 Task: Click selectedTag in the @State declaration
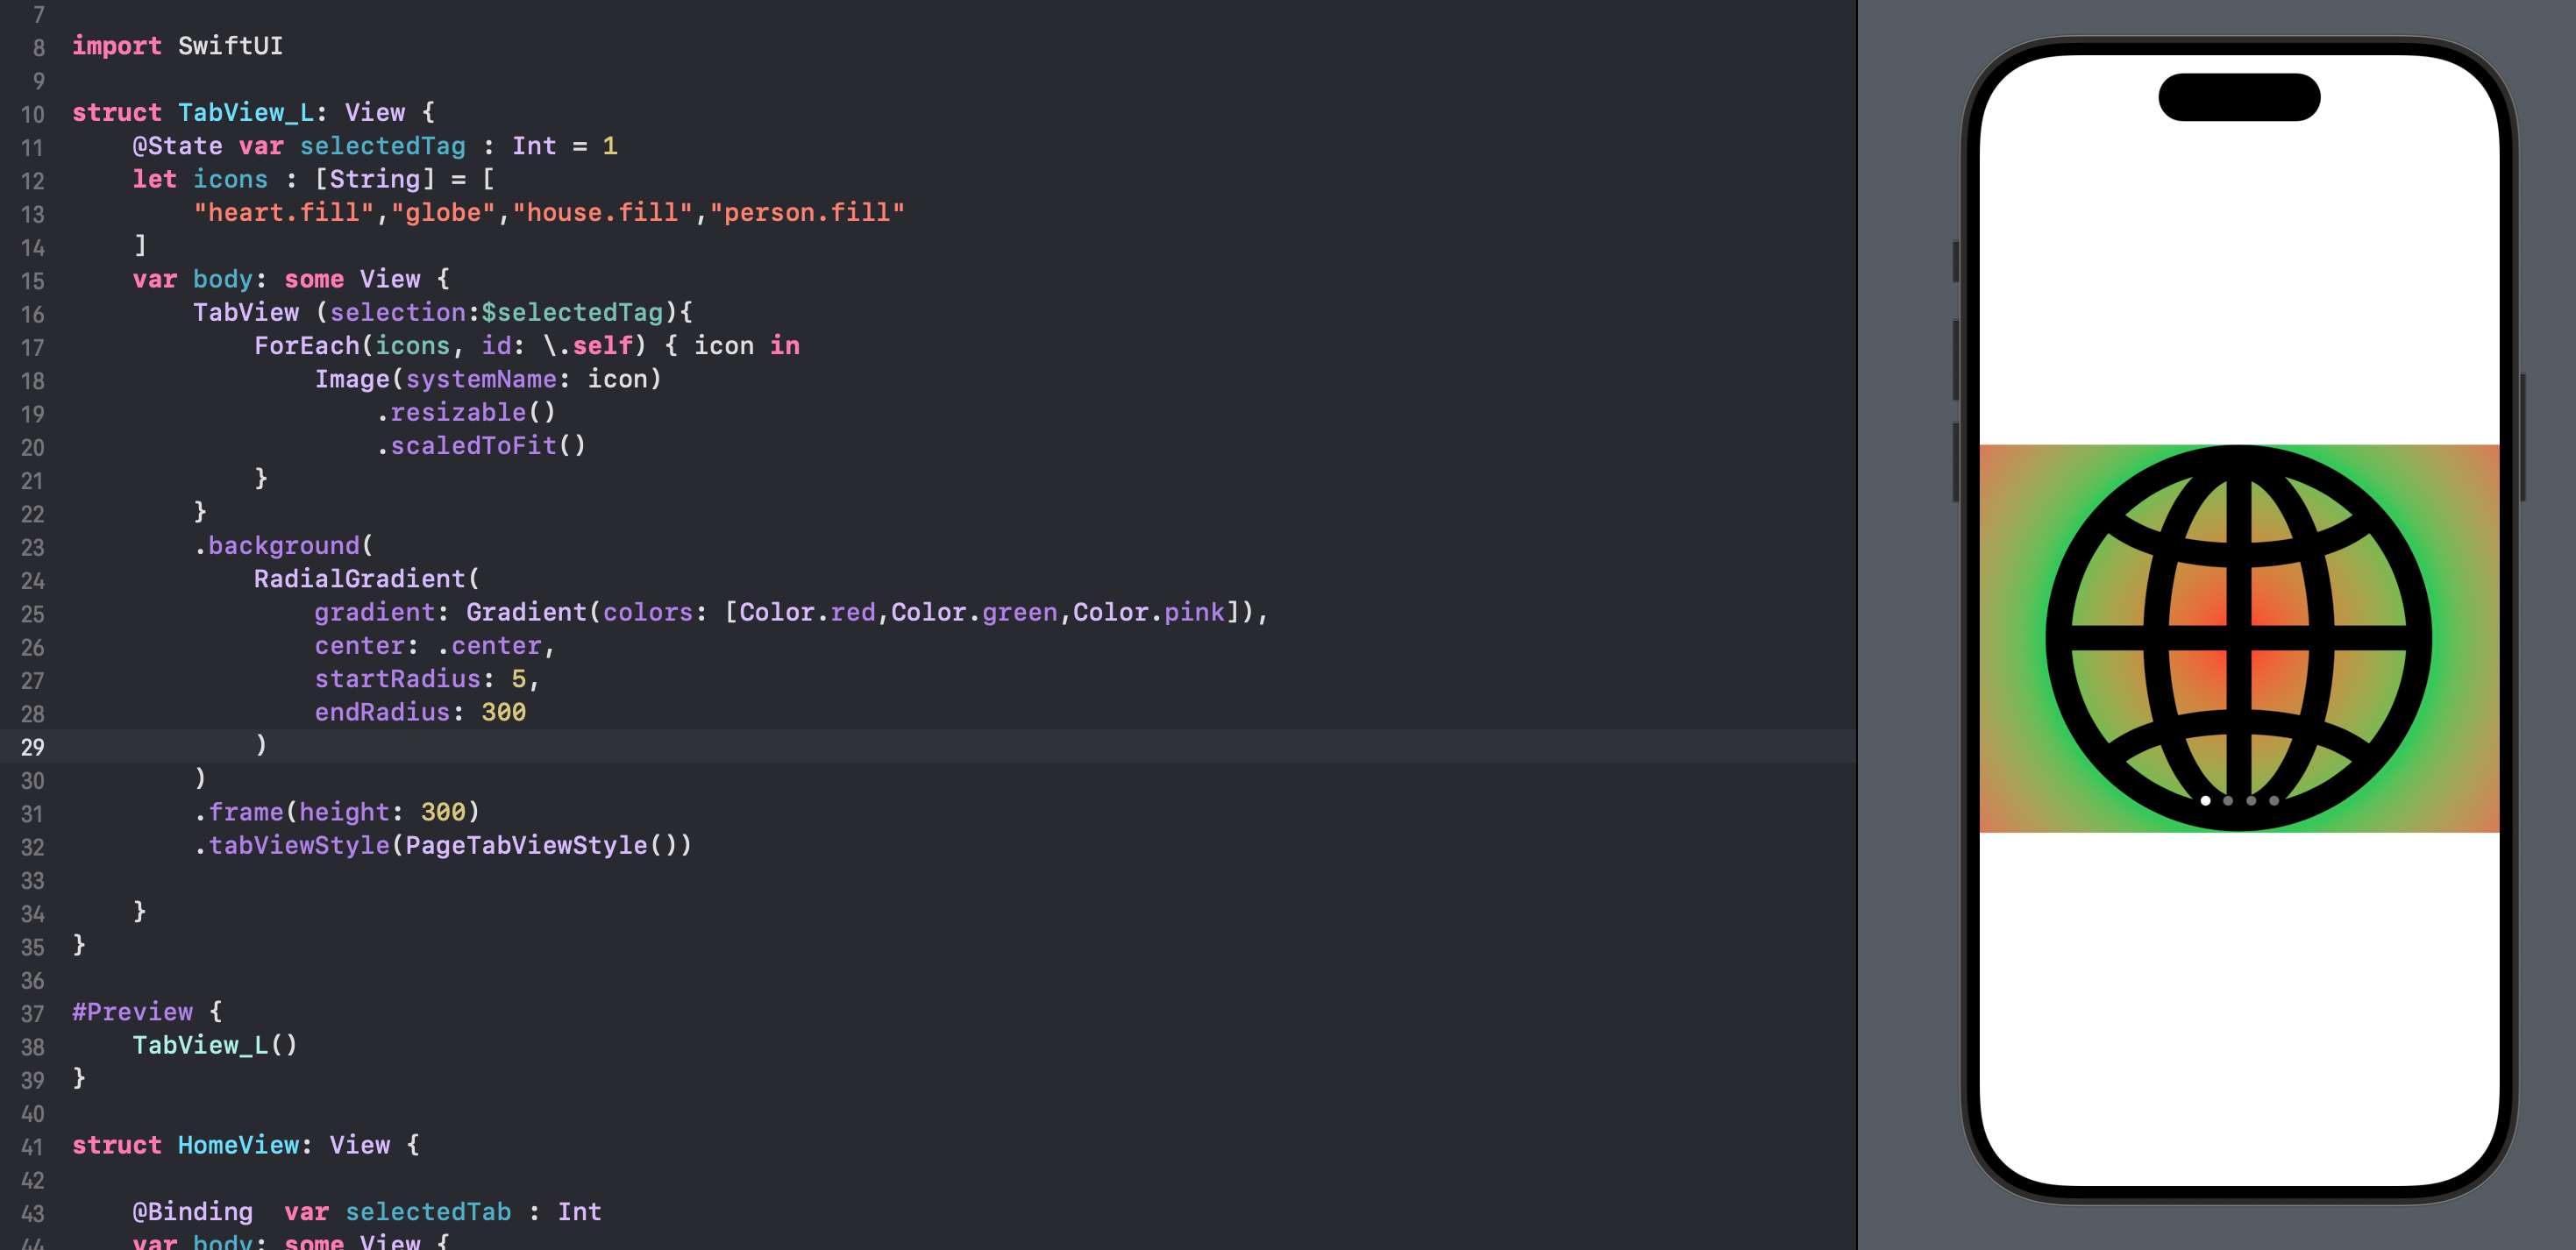[382, 146]
